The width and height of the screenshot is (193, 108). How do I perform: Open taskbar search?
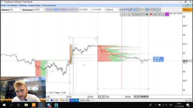pos(11,105)
